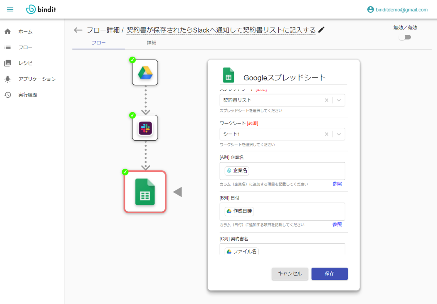Open the hamburger menu icon
437x304 pixels.
click(x=10, y=9)
